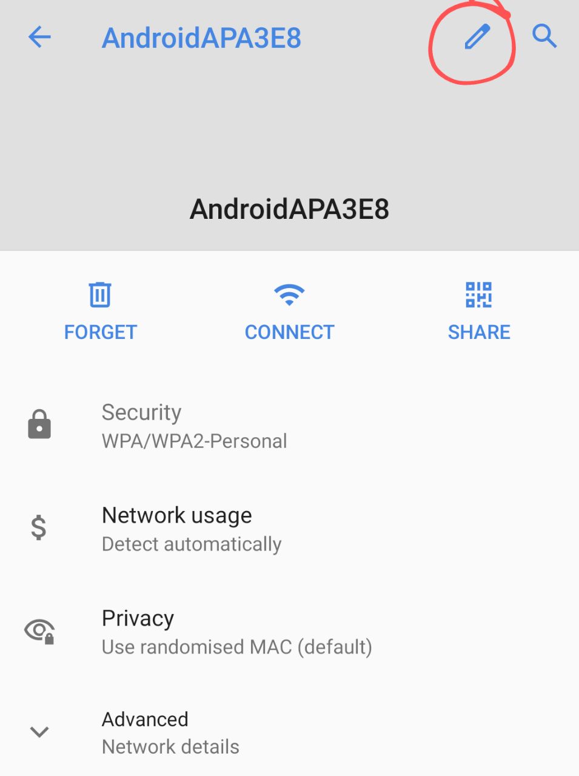Tap the Privacy eye icon
This screenshot has height=776, width=579.
click(40, 631)
